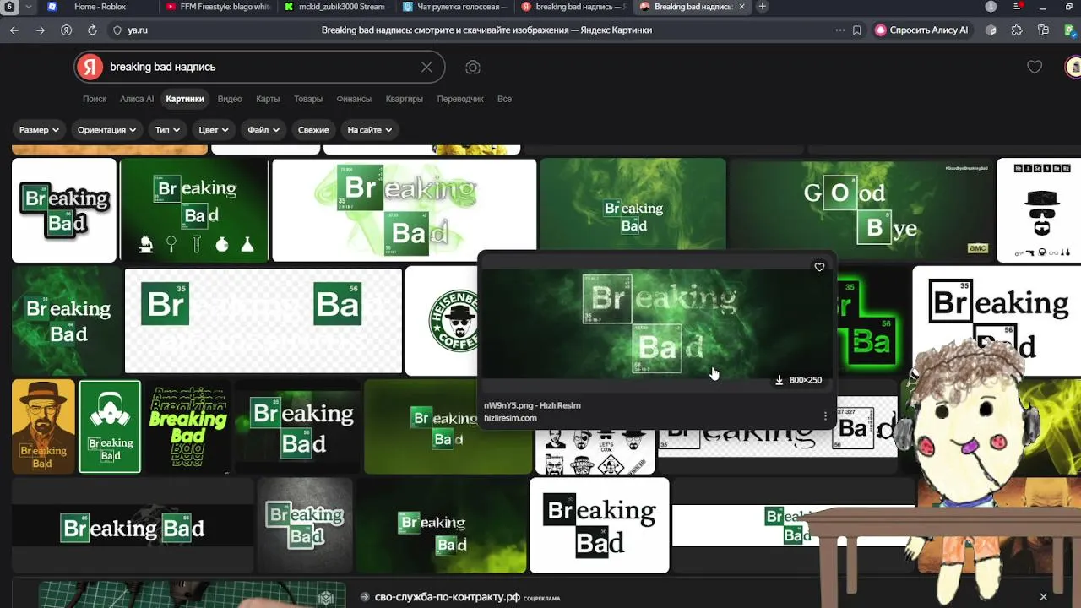Open the Переводчик tab
The image size is (1081, 608).
pos(460,99)
